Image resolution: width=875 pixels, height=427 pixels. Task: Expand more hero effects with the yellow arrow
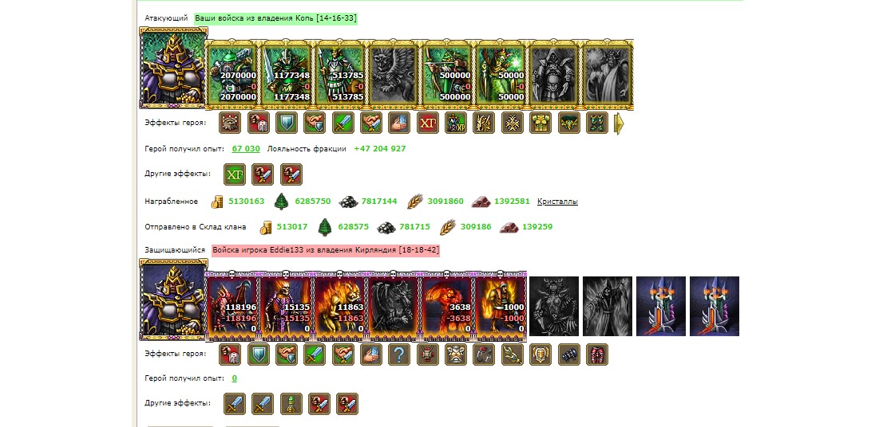coord(619,123)
